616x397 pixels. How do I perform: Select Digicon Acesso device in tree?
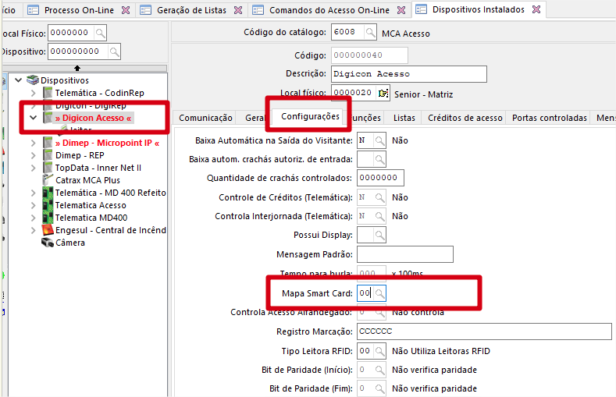click(93, 118)
